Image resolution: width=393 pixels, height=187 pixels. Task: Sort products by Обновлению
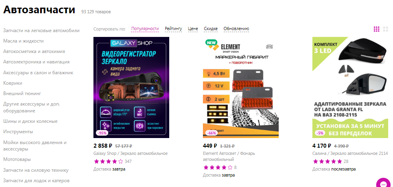point(236,29)
